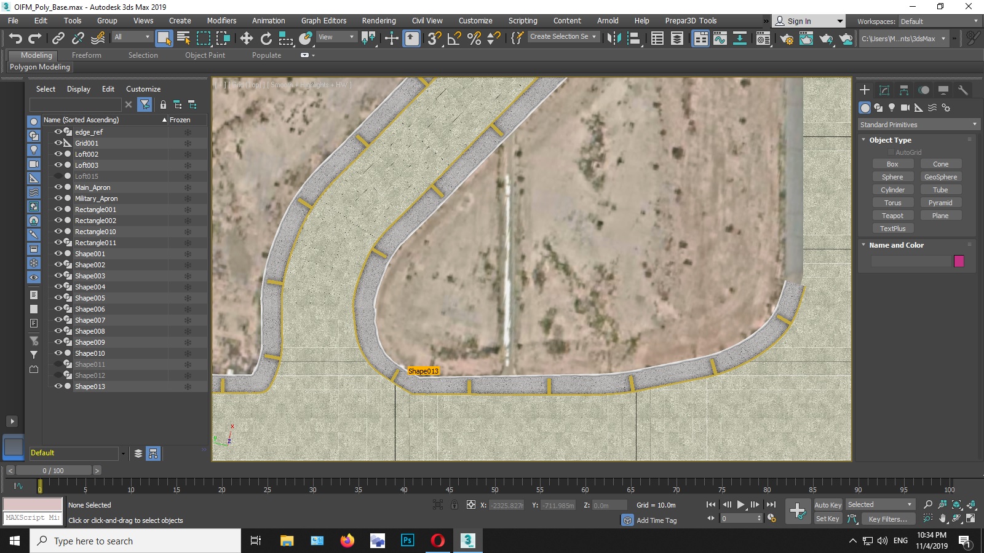Switch to the Object Paint ribbon tab

pyautogui.click(x=205, y=55)
